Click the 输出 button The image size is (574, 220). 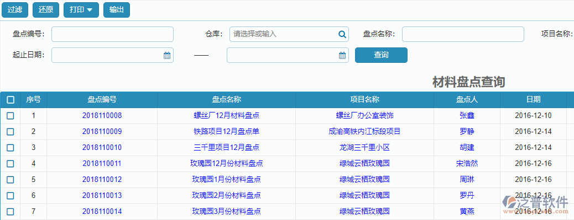117,10
